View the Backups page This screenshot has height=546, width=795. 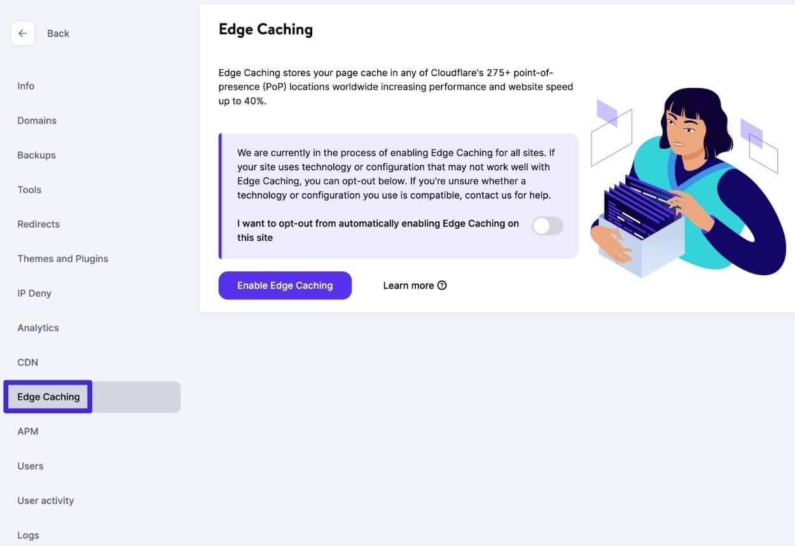tap(36, 154)
